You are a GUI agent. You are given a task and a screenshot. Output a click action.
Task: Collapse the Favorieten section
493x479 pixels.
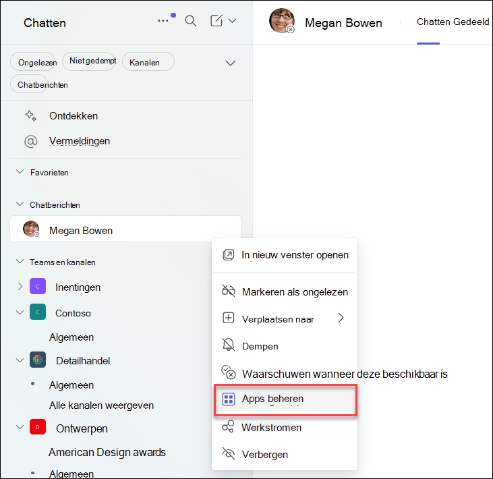pyautogui.click(x=20, y=172)
